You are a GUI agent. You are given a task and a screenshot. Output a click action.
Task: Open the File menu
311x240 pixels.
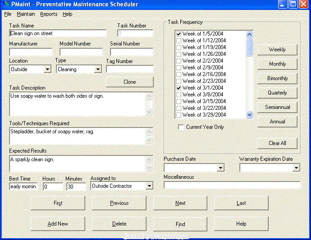point(8,14)
